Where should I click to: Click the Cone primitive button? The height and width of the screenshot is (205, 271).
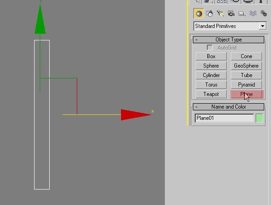click(x=246, y=56)
